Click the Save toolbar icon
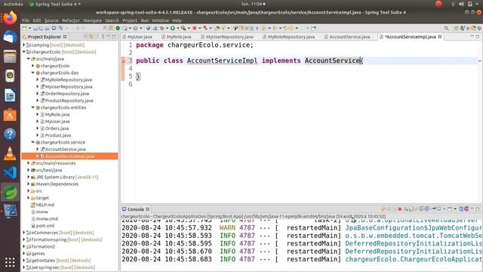 point(35,29)
